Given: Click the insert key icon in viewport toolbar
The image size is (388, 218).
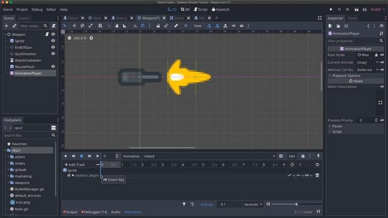Looking at the screenshot, I should pyautogui.click(x=233, y=25).
